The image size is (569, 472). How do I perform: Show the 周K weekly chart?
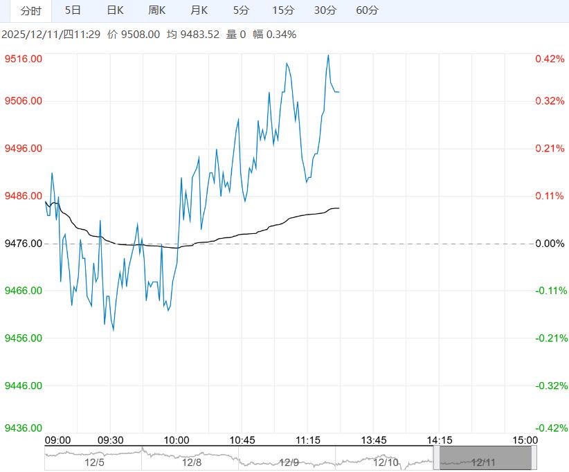tap(157, 10)
